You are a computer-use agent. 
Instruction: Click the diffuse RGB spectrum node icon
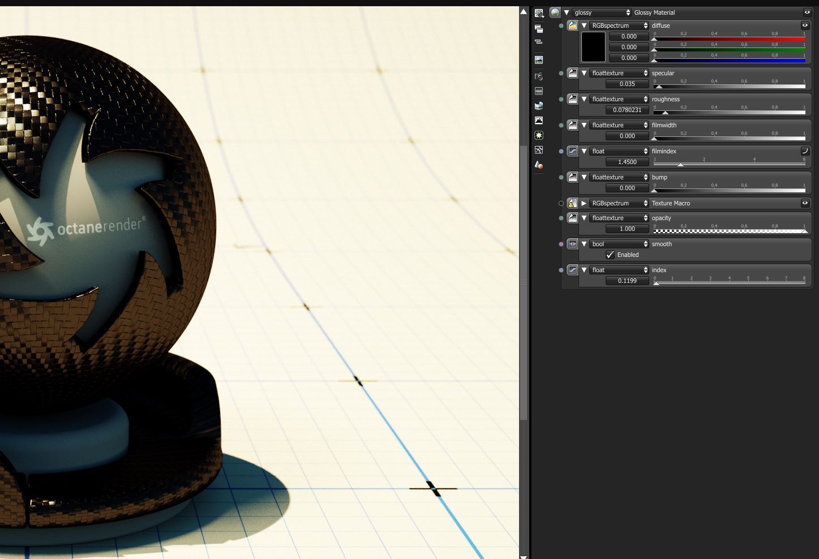coord(573,25)
